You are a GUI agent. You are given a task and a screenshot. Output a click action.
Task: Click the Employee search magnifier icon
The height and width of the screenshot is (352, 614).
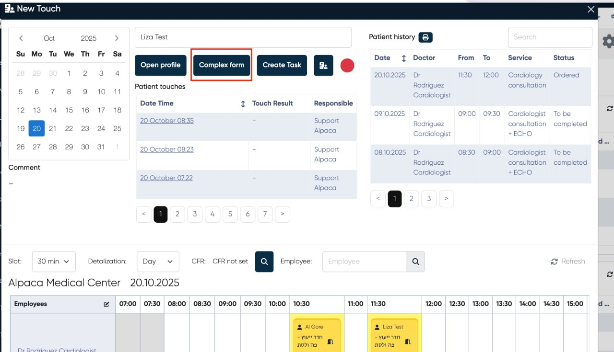tap(415, 261)
